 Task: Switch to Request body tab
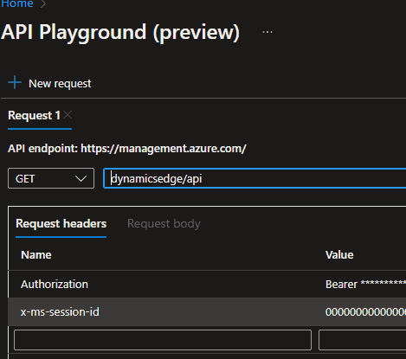(x=164, y=224)
